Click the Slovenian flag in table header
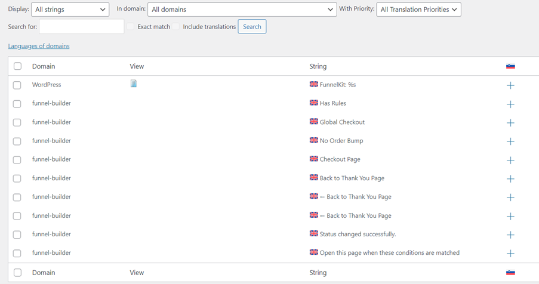 point(510,66)
